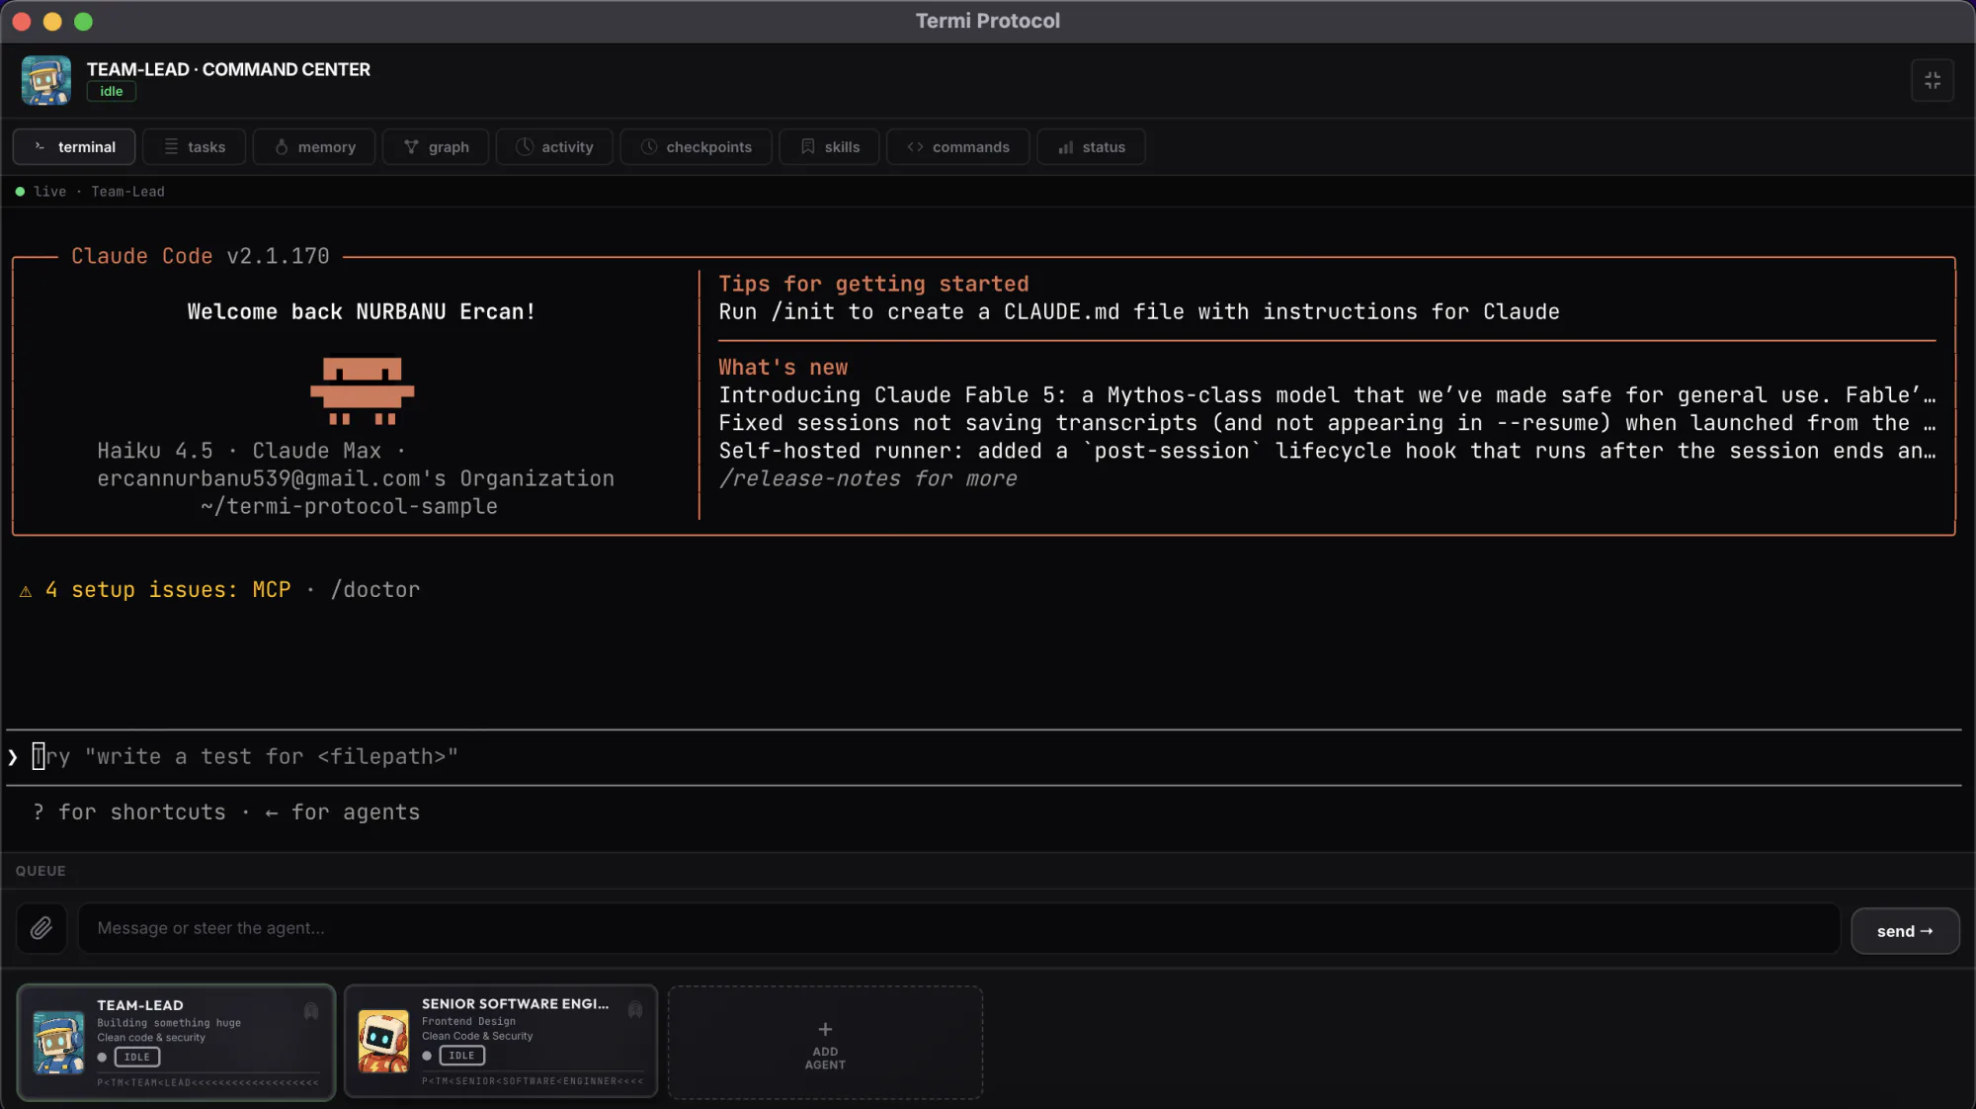Click the terminal tab's prompt icon
1976x1109 pixels.
coord(41,146)
